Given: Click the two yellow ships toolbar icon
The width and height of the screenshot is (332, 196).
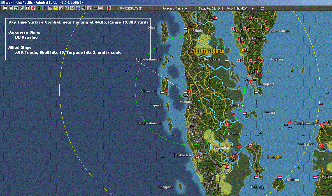Looking at the screenshot, I should click(61, 8).
